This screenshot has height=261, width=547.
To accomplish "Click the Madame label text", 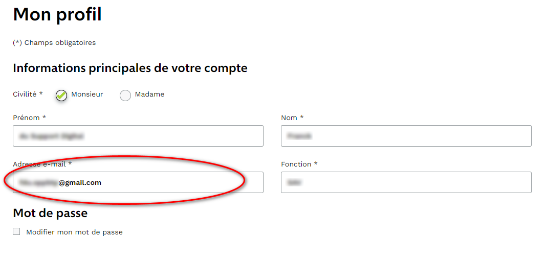I will (149, 94).
